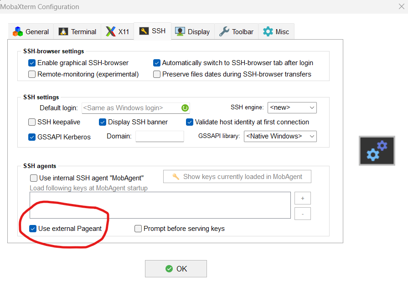Viewport: 408px width, 286px height.
Task: Click the Default login input field
Action: tap(135, 108)
